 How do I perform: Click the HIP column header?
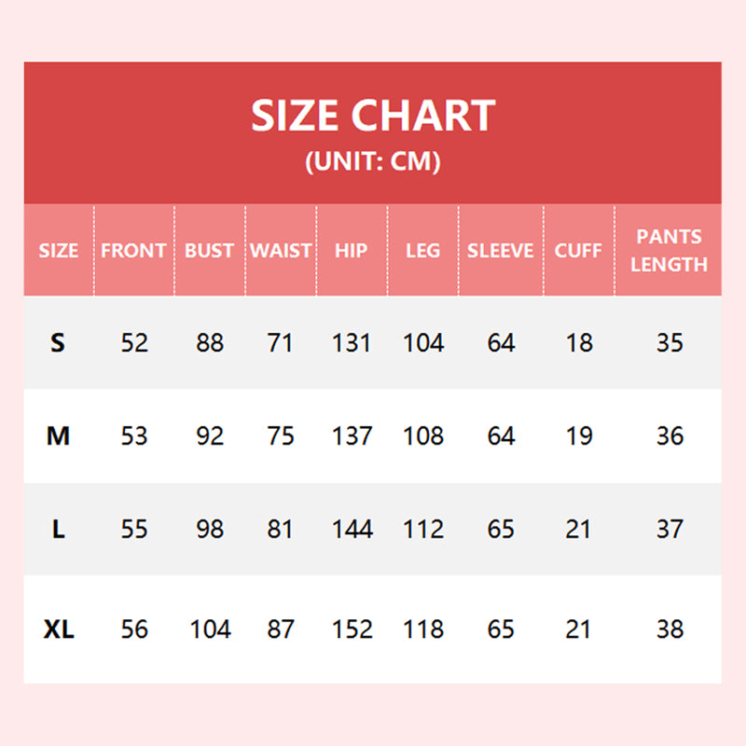352,251
